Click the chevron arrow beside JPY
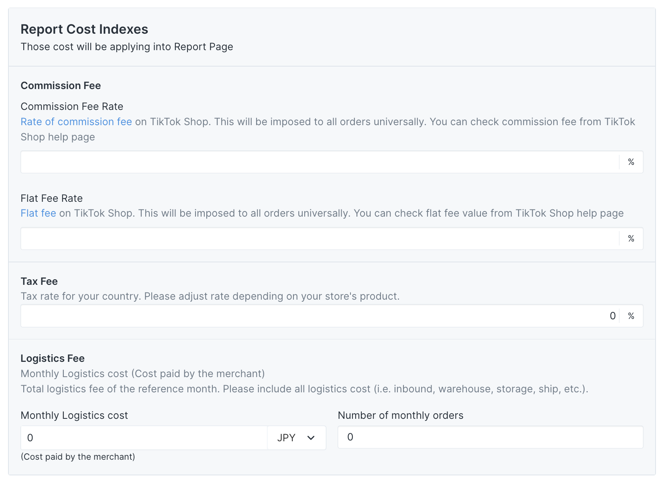 [x=311, y=438]
